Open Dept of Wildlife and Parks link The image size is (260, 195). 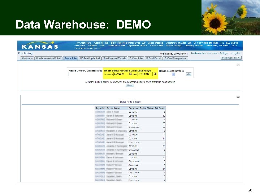click(209, 43)
